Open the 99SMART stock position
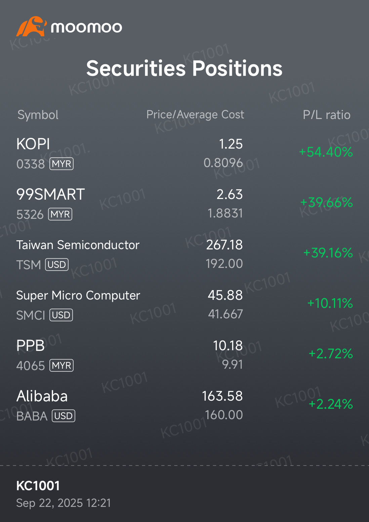This screenshot has height=522, width=369. tap(50, 195)
